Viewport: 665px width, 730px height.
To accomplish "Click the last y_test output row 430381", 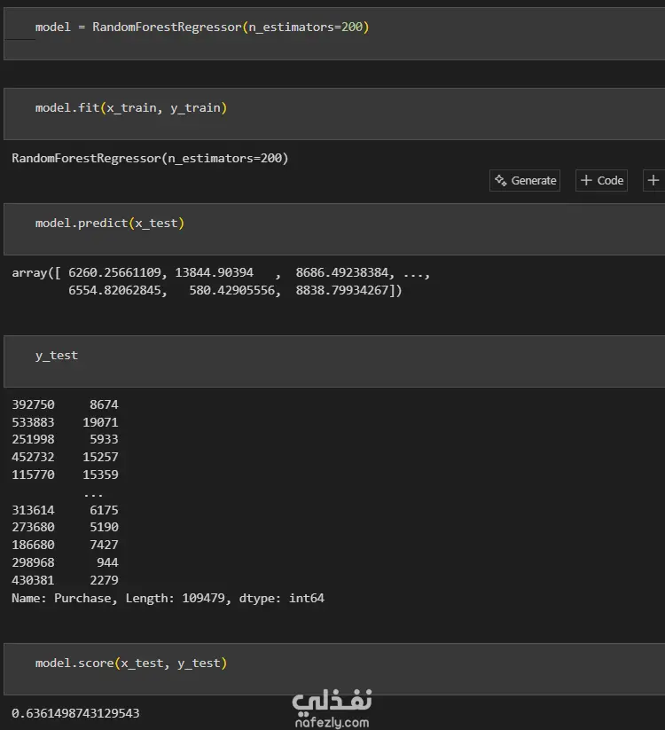I will coord(65,581).
